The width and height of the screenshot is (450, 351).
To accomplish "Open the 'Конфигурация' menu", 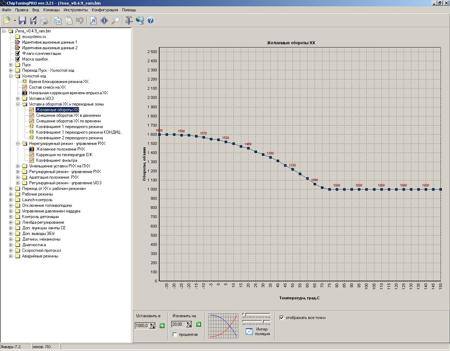I will pos(105,10).
